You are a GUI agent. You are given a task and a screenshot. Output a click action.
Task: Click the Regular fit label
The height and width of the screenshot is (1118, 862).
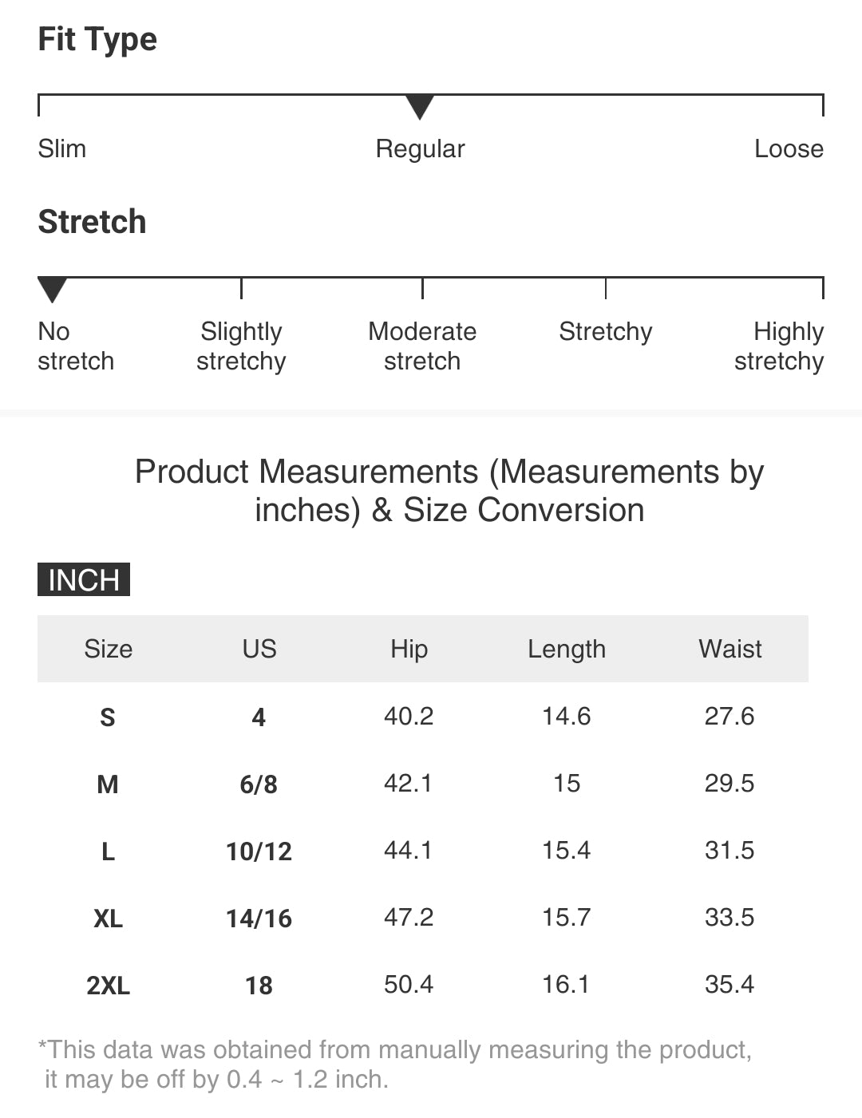coord(420,149)
